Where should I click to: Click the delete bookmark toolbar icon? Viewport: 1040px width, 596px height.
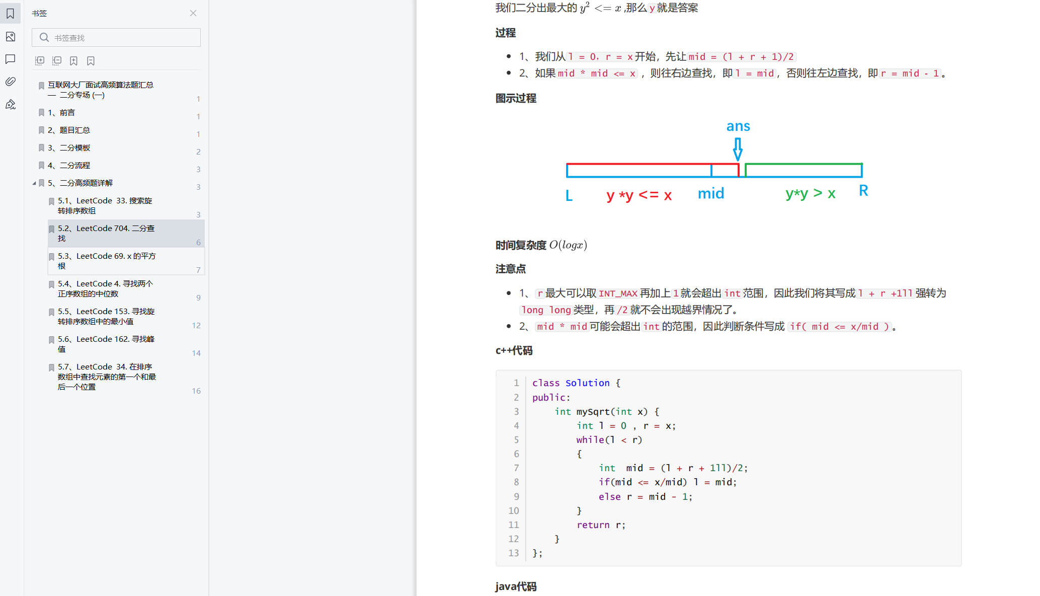coord(91,61)
